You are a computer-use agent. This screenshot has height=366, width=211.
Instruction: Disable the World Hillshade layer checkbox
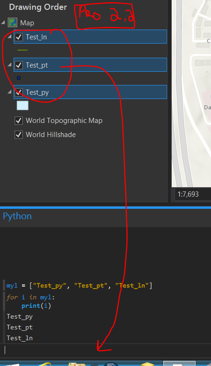[x=19, y=135]
